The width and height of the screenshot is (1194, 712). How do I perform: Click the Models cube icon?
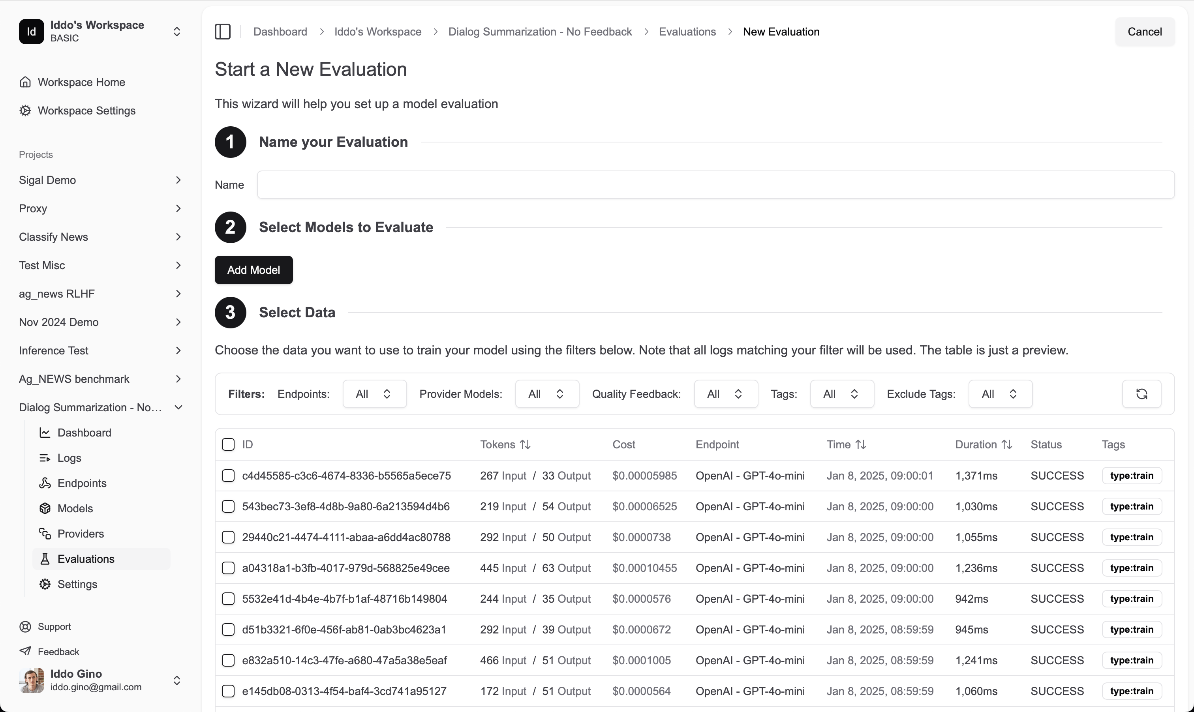[x=45, y=508]
